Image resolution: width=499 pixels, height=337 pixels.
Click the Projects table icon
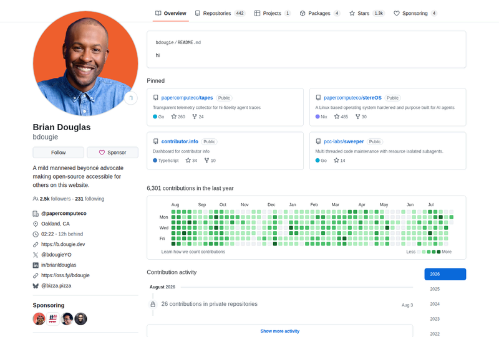pos(257,13)
